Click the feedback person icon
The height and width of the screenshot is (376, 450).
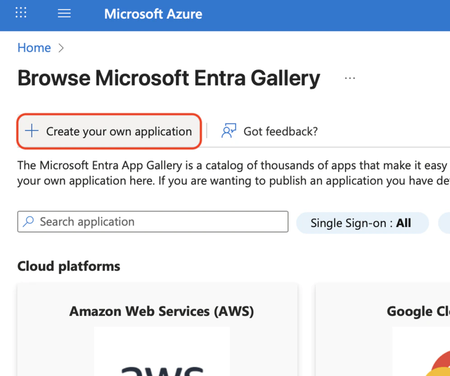[x=229, y=131]
